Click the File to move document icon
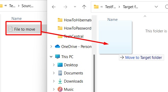The height and width of the screenshot is (92, 168). tap(10, 29)
